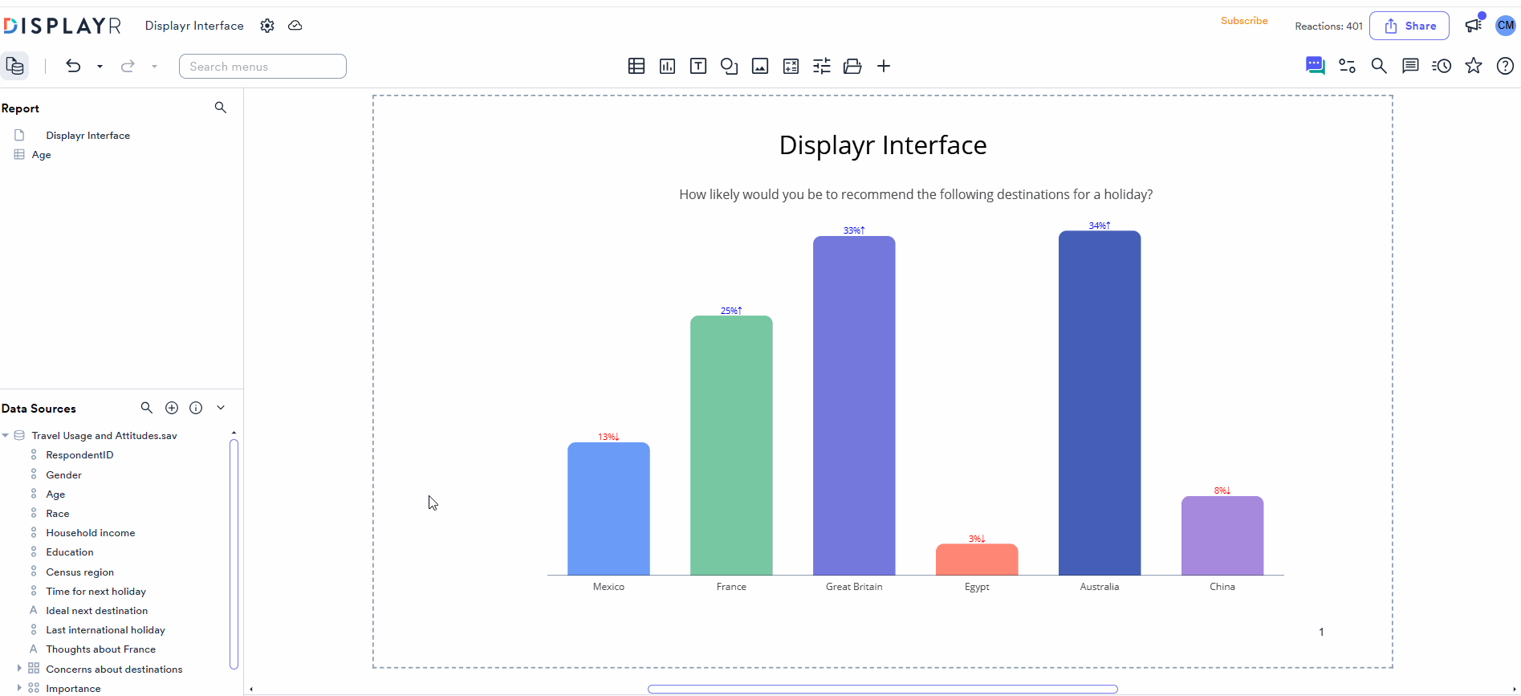This screenshot has width=1521, height=696.
Task: Expand the Concerns about destinations variable set
Action: pyautogui.click(x=19, y=668)
